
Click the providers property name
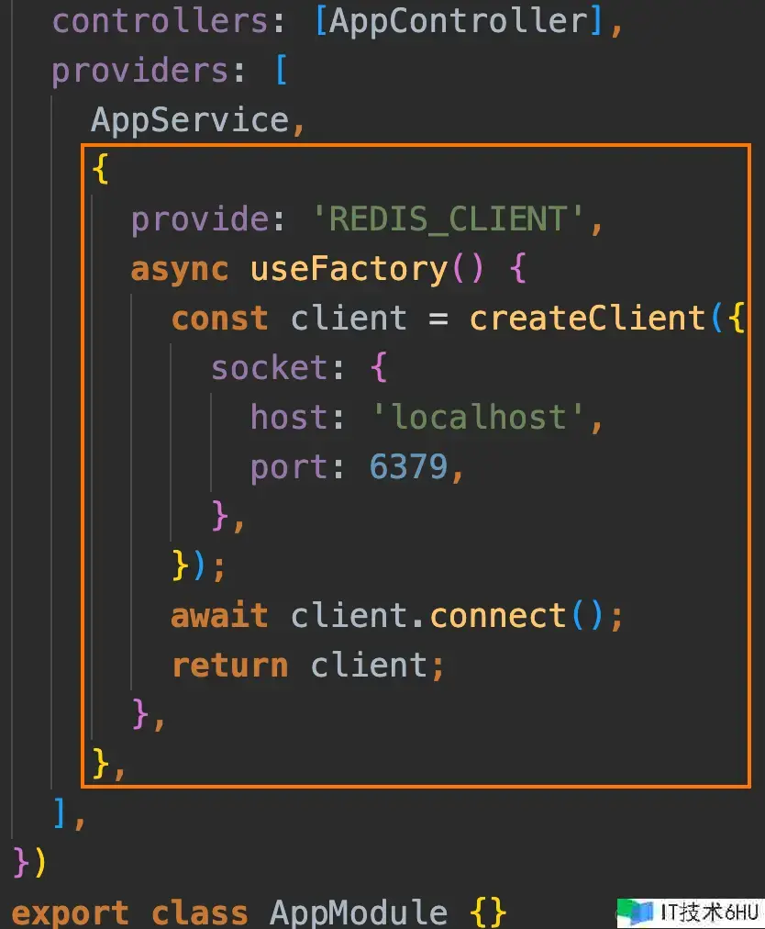click(x=141, y=71)
